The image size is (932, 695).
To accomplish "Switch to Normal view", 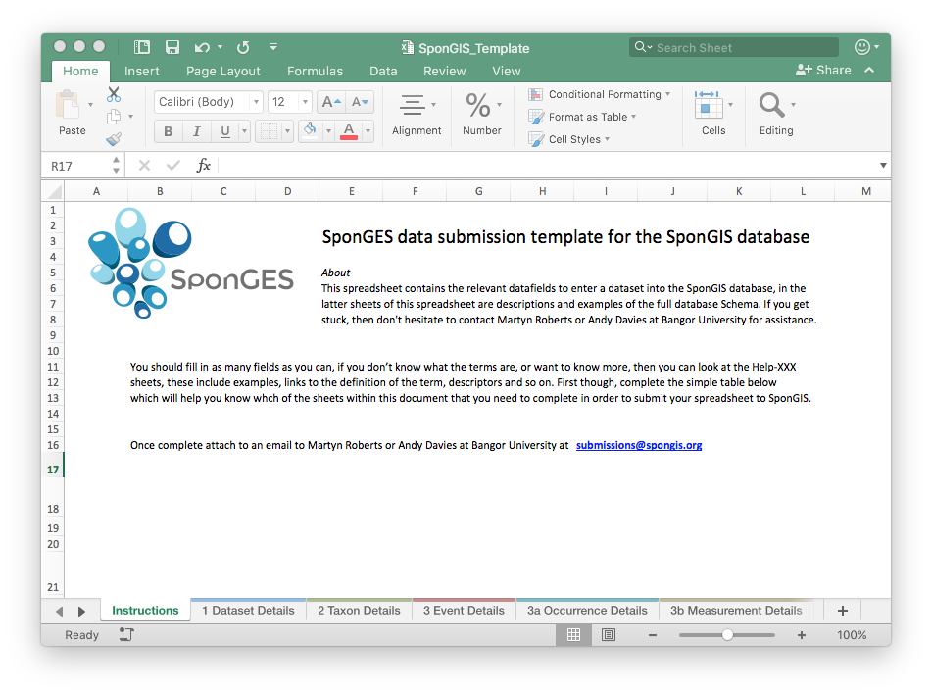I will point(573,635).
